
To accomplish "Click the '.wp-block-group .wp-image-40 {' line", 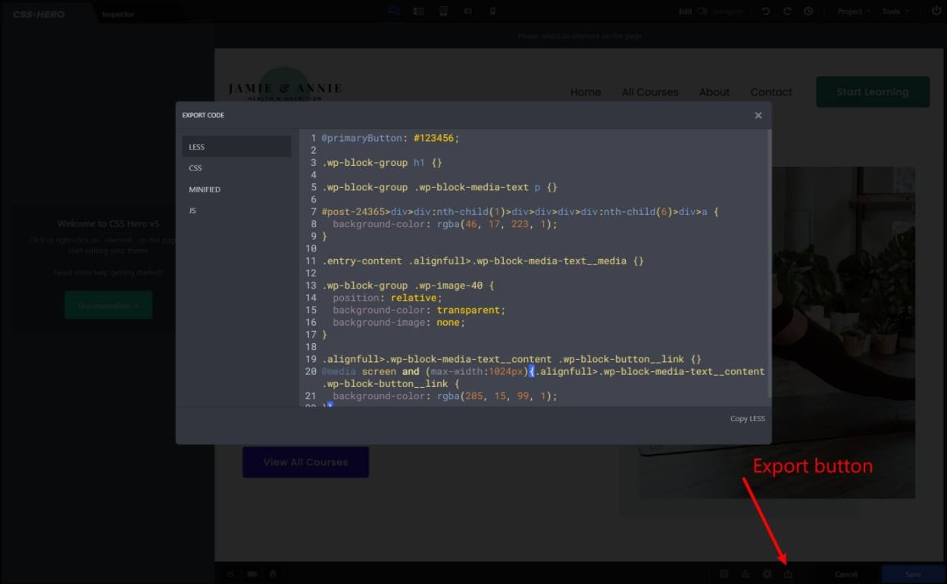I will coord(408,286).
